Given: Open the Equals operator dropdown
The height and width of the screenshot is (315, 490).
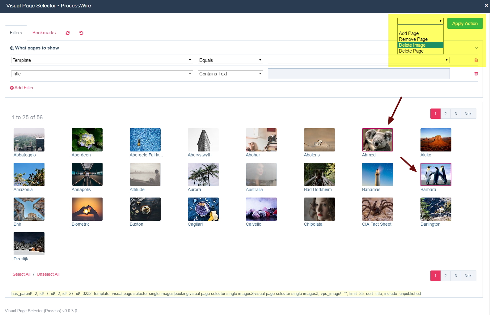Looking at the screenshot, I should tap(230, 60).
